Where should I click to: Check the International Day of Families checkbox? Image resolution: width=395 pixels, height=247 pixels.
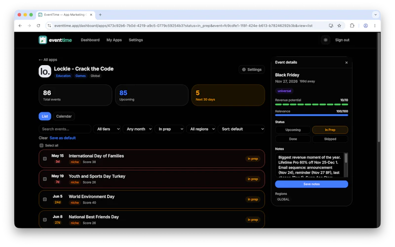coord(44,159)
